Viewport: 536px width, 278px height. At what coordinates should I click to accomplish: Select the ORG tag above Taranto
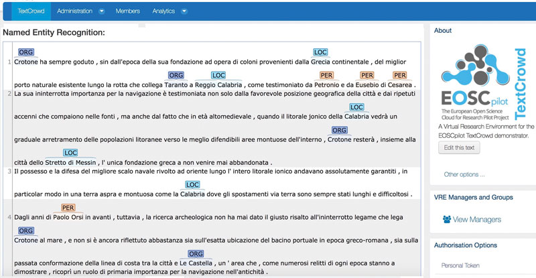[176, 75]
